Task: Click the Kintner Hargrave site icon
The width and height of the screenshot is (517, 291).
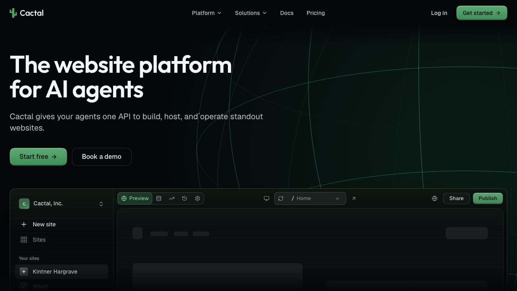Action: (x=24, y=272)
